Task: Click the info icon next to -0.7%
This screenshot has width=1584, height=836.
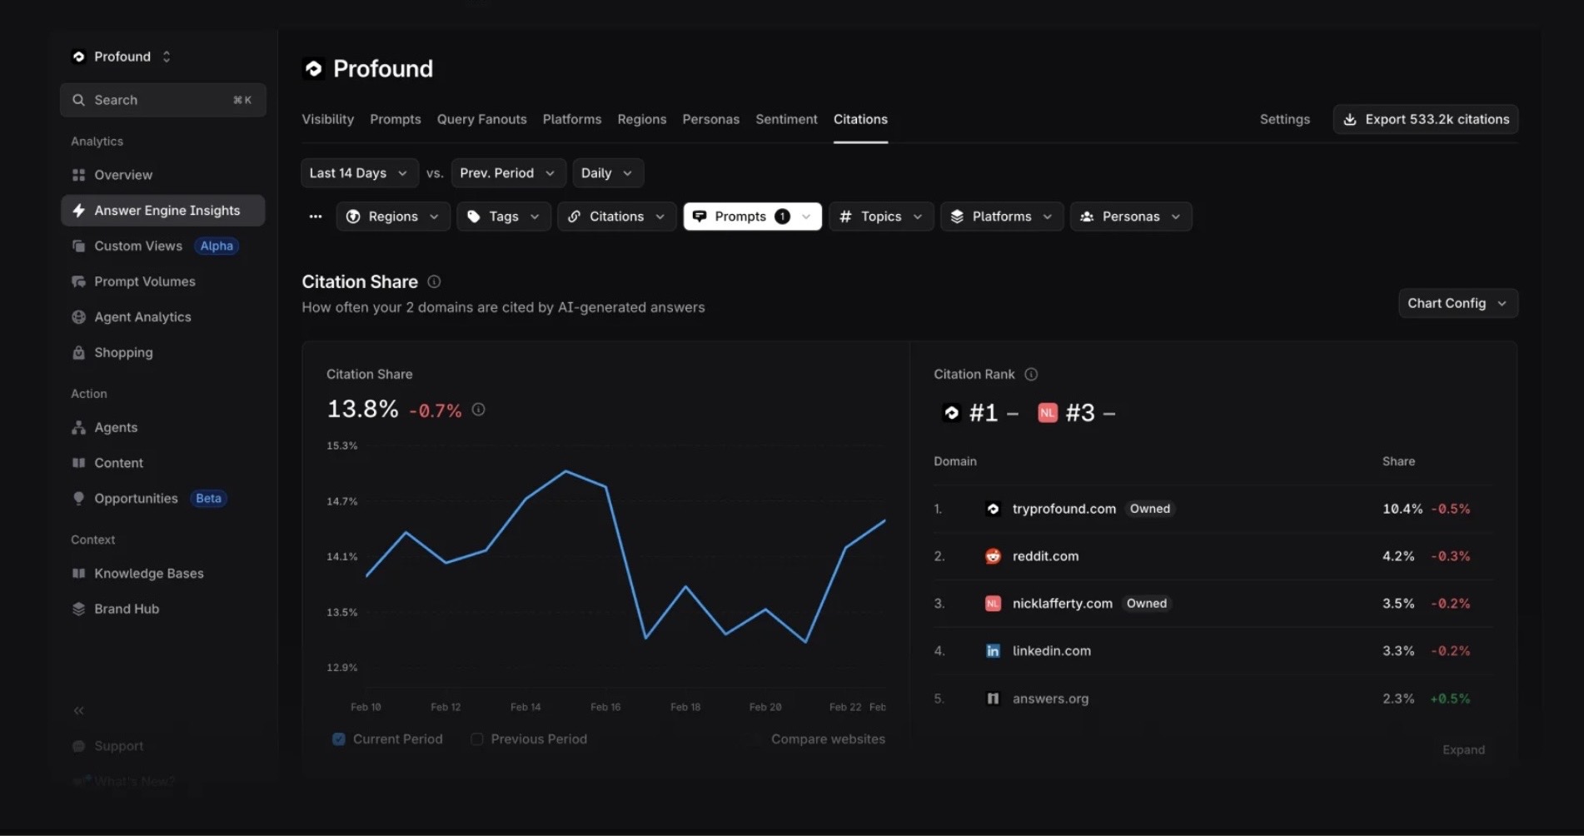Action: click(478, 409)
